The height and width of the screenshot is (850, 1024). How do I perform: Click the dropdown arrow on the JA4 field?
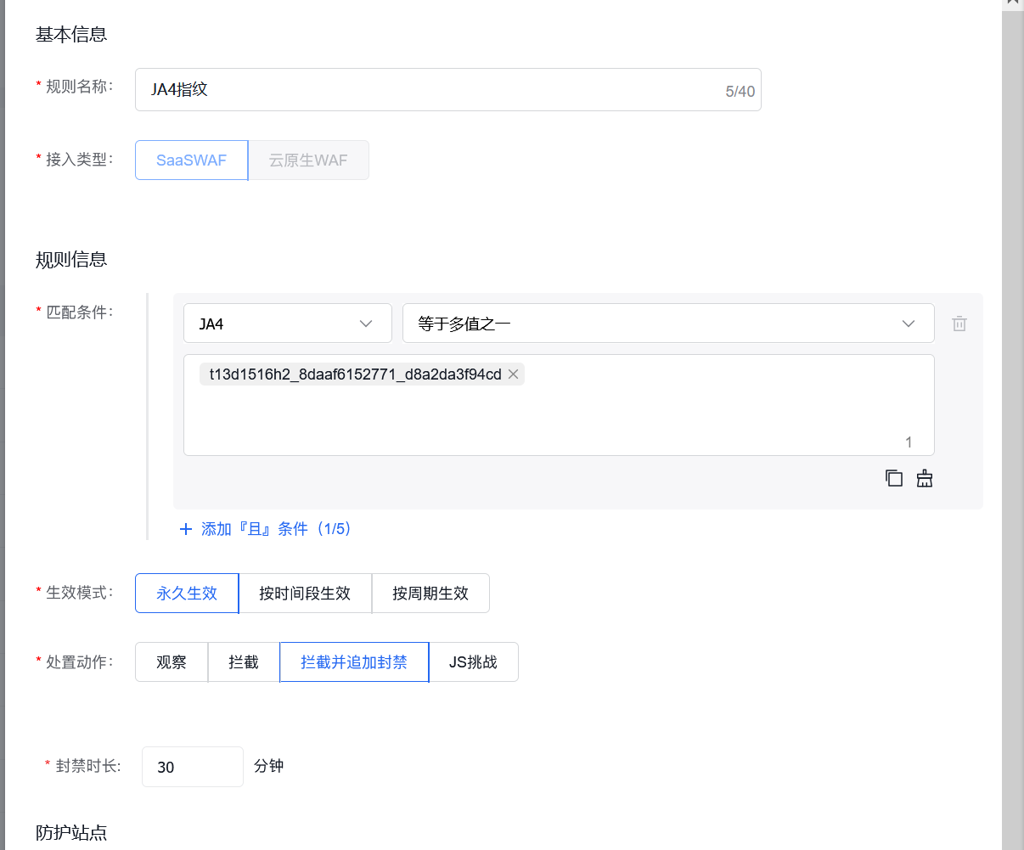coord(366,323)
